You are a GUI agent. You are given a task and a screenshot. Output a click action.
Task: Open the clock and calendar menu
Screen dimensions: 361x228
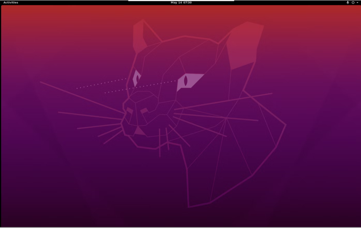(181, 3)
